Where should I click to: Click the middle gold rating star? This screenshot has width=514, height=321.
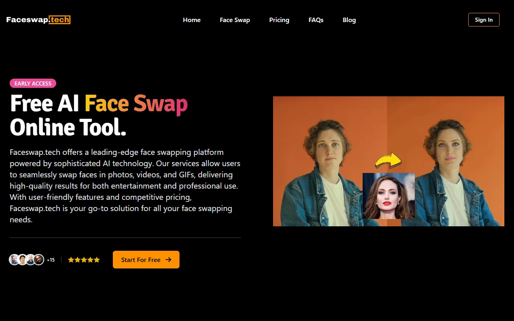(x=84, y=260)
